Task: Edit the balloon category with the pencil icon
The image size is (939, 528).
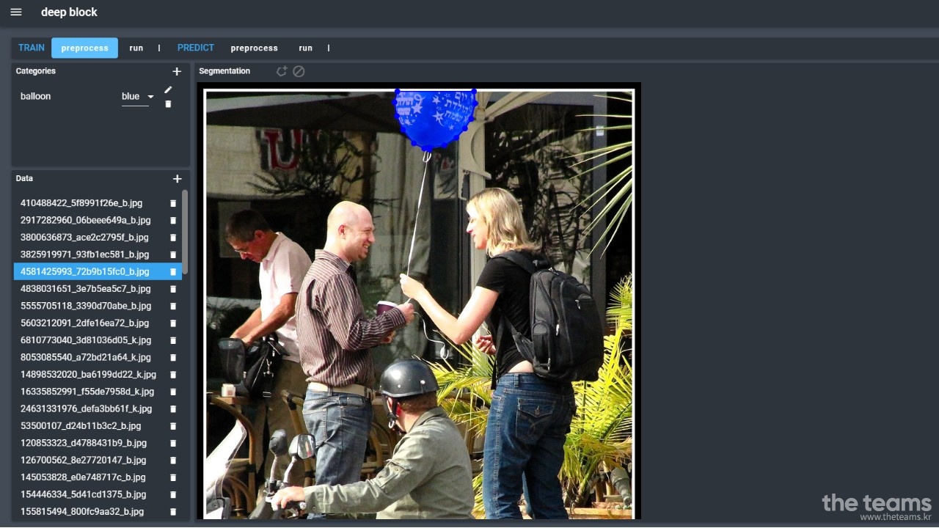Action: (x=168, y=89)
